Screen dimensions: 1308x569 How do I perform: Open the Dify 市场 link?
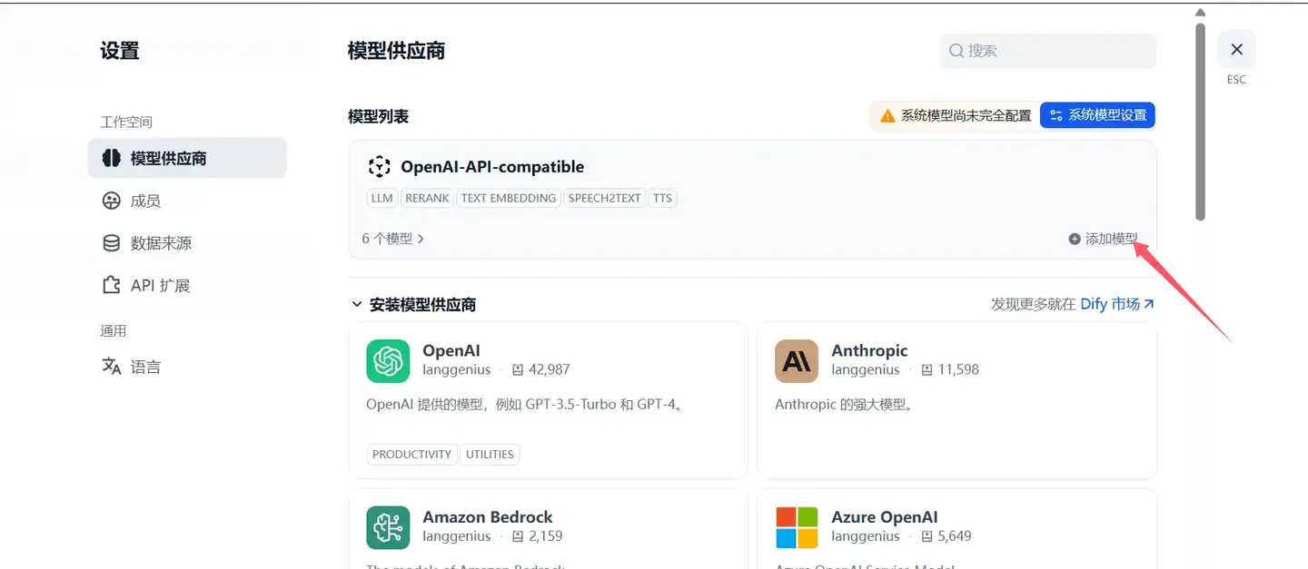(1117, 304)
